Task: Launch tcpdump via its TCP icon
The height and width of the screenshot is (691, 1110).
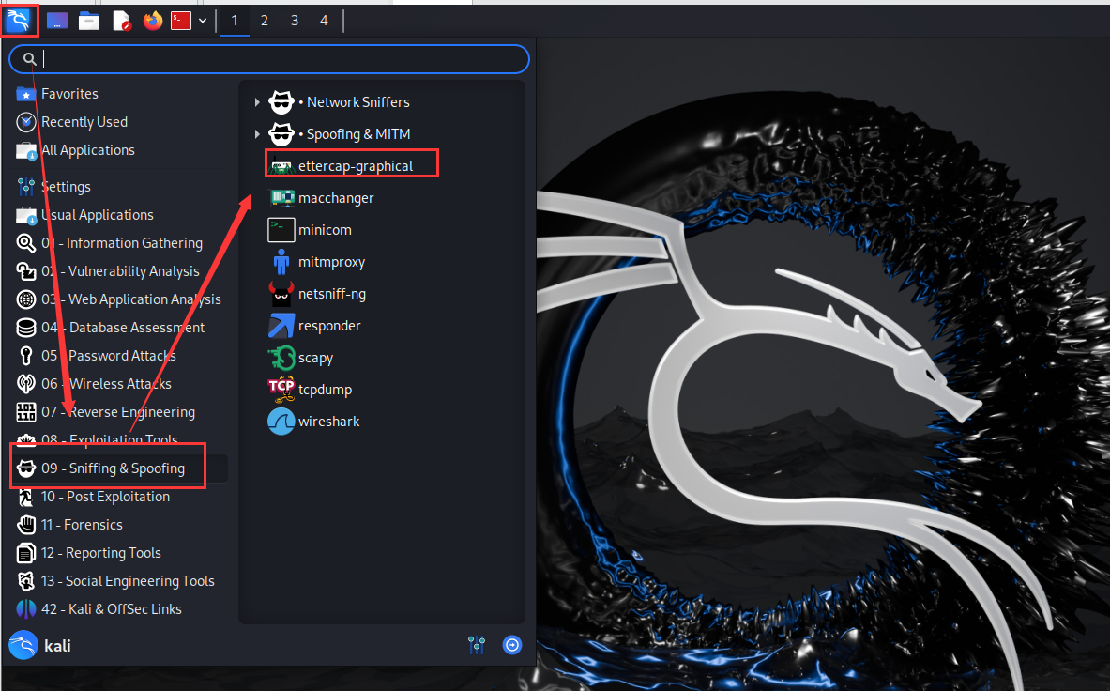Action: click(281, 388)
